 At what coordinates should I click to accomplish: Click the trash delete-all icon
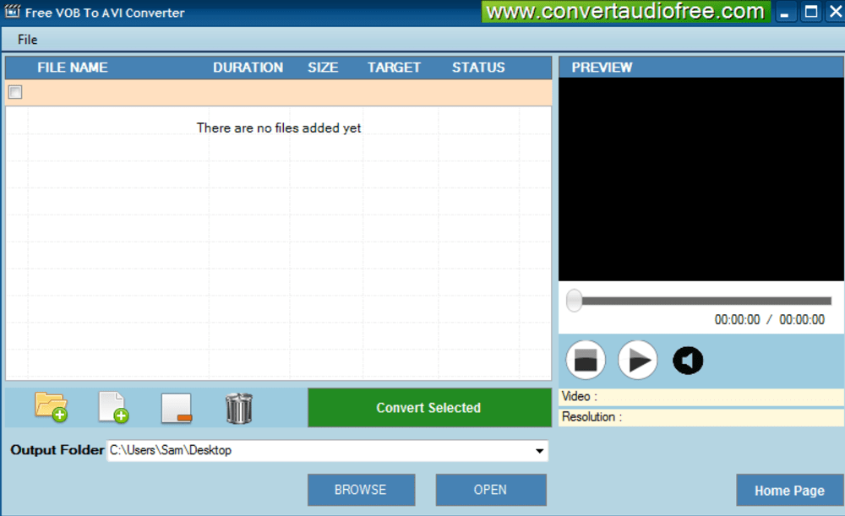239,408
